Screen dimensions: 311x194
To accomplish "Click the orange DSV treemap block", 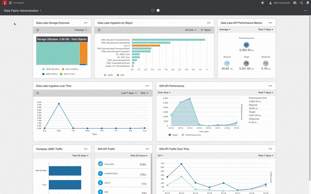I will [83, 53].
